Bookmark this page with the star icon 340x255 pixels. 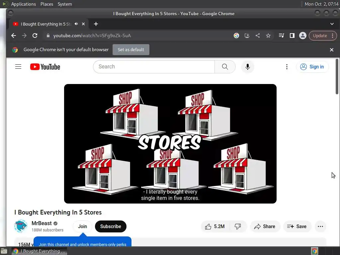point(268,36)
